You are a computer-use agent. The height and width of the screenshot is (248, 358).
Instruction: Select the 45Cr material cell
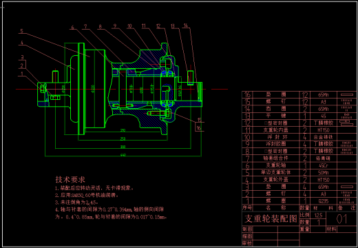coord(324,165)
